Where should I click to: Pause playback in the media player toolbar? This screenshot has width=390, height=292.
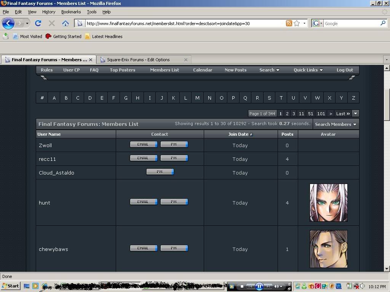pos(259,286)
